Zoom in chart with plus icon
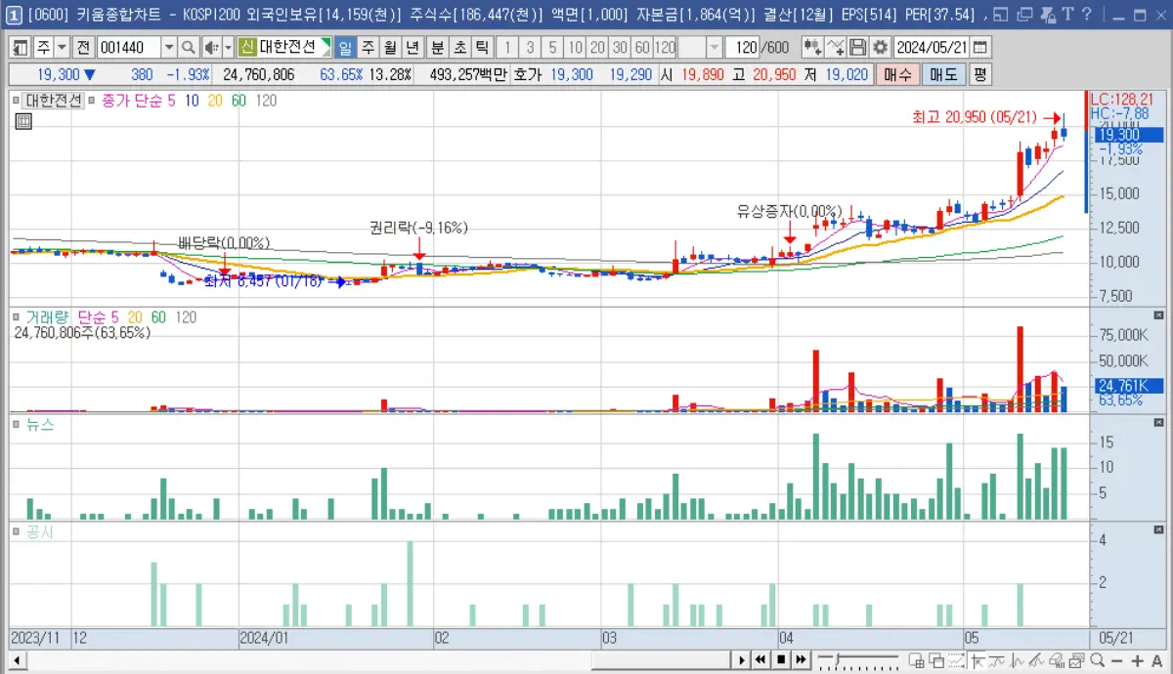Viewport: 1173px width, 674px height. coord(1139,659)
